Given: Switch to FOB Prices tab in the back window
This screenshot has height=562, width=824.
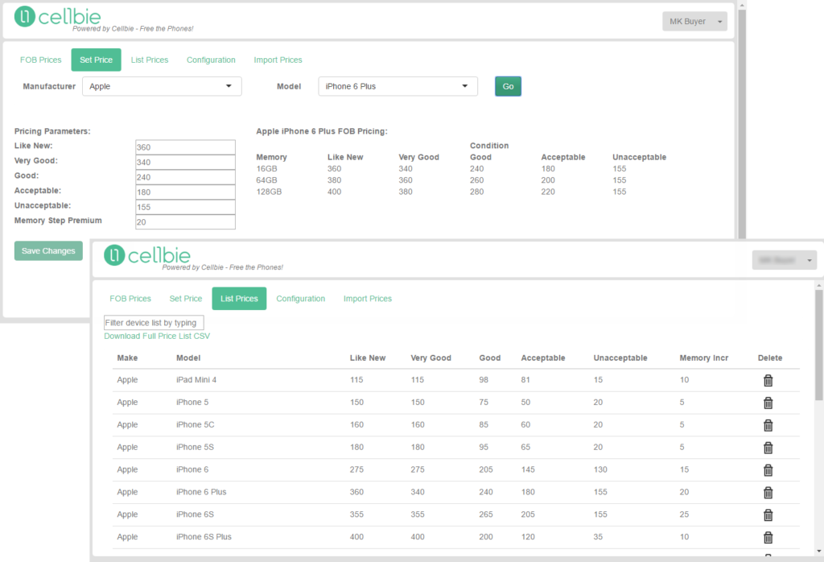Looking at the screenshot, I should pyautogui.click(x=40, y=60).
